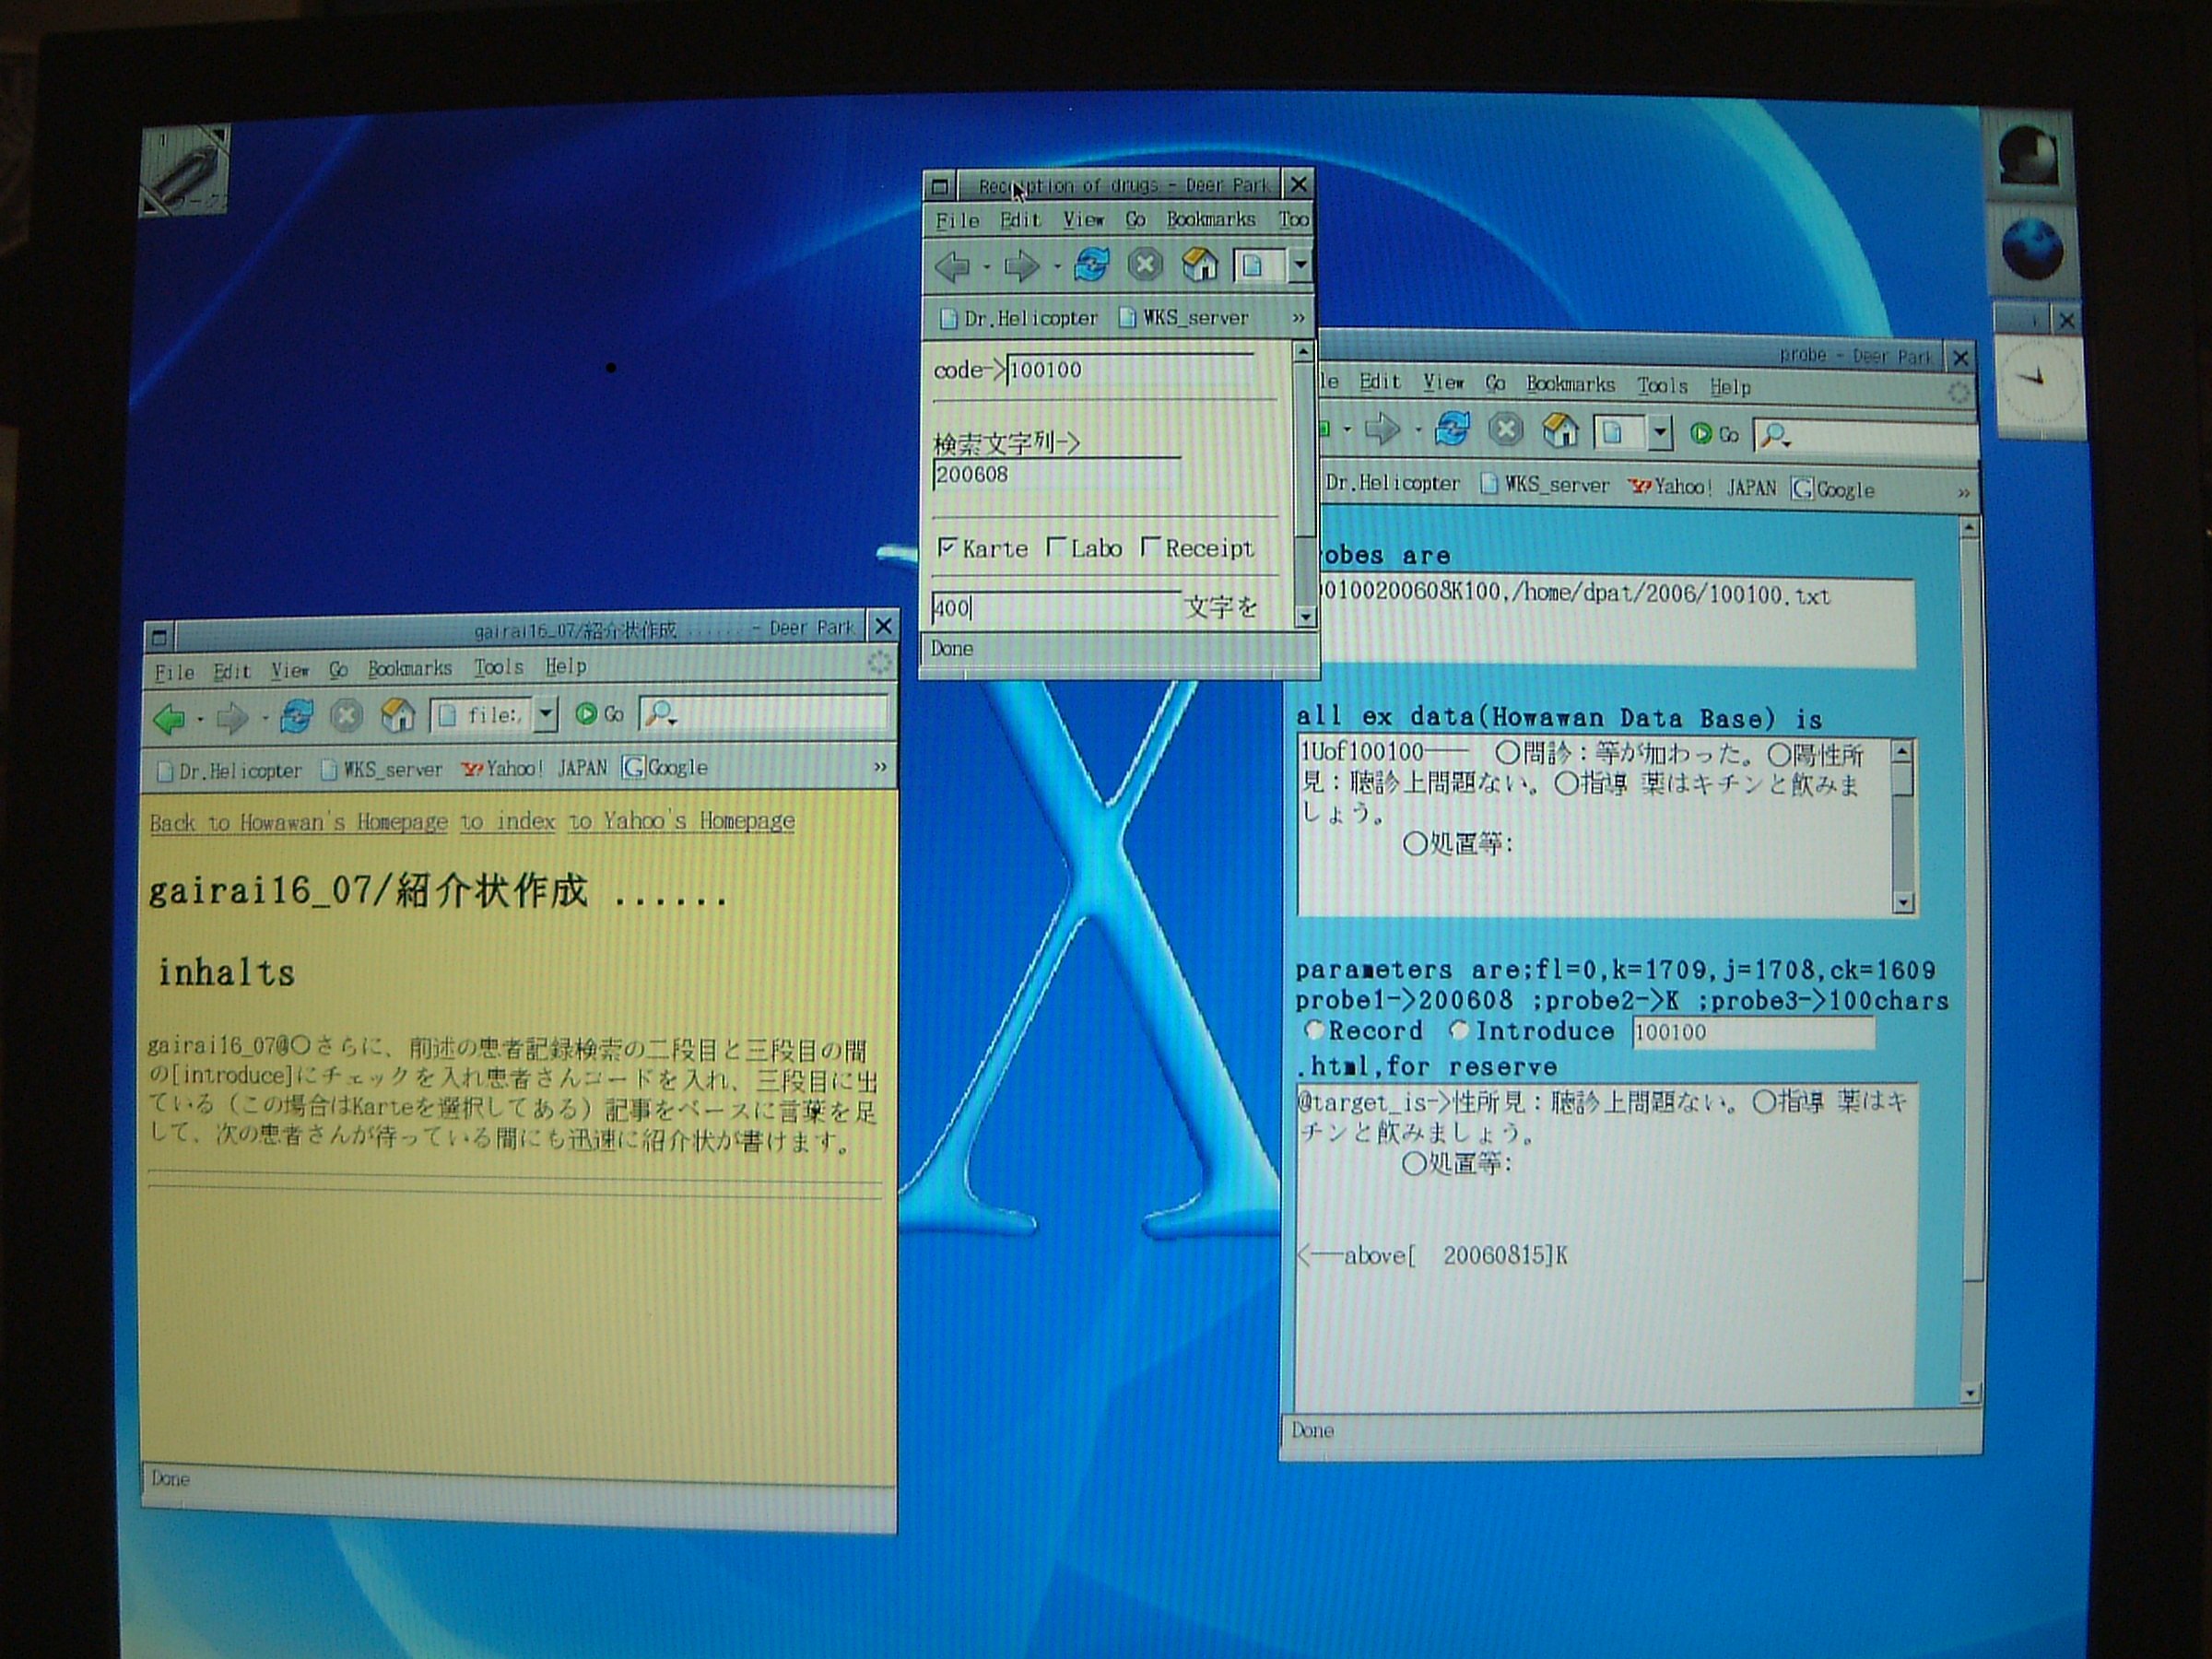Click search string field containing 200608

pos(1057,475)
